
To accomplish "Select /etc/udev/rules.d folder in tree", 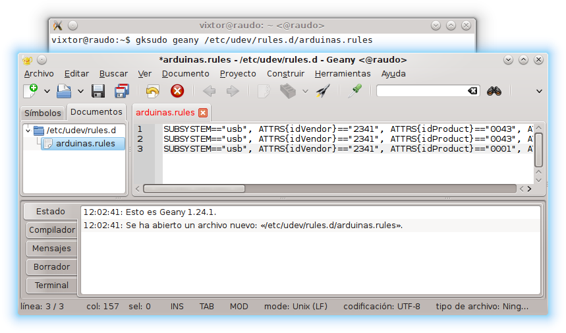I will pos(81,131).
